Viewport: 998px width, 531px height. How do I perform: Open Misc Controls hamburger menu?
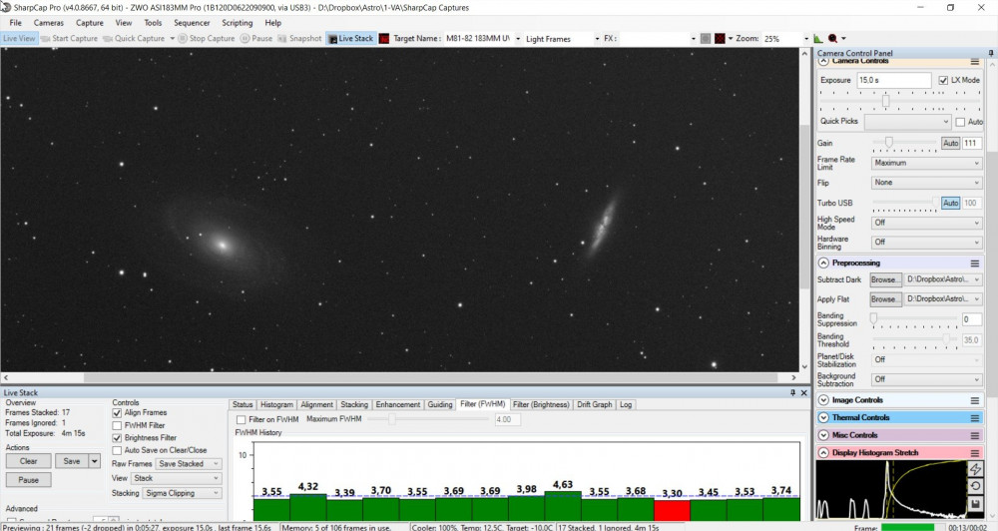974,435
